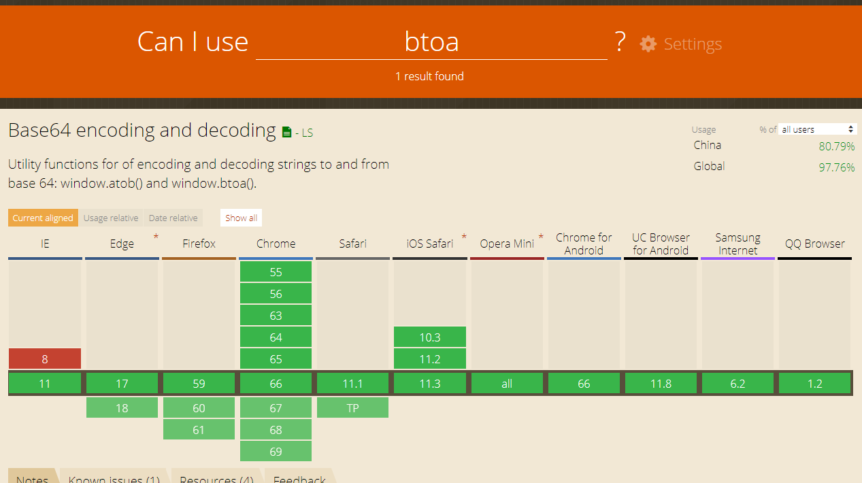
Task: Open the Known issues (1) tab
Action: 114,478
